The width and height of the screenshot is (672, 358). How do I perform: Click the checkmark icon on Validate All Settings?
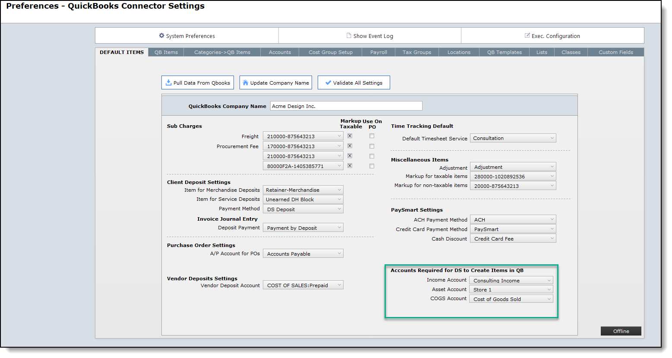[x=328, y=82]
